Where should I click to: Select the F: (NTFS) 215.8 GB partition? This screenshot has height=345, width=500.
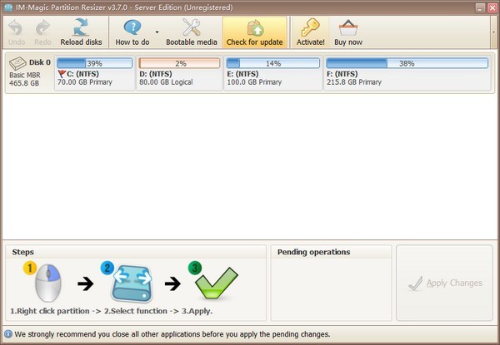[407, 77]
